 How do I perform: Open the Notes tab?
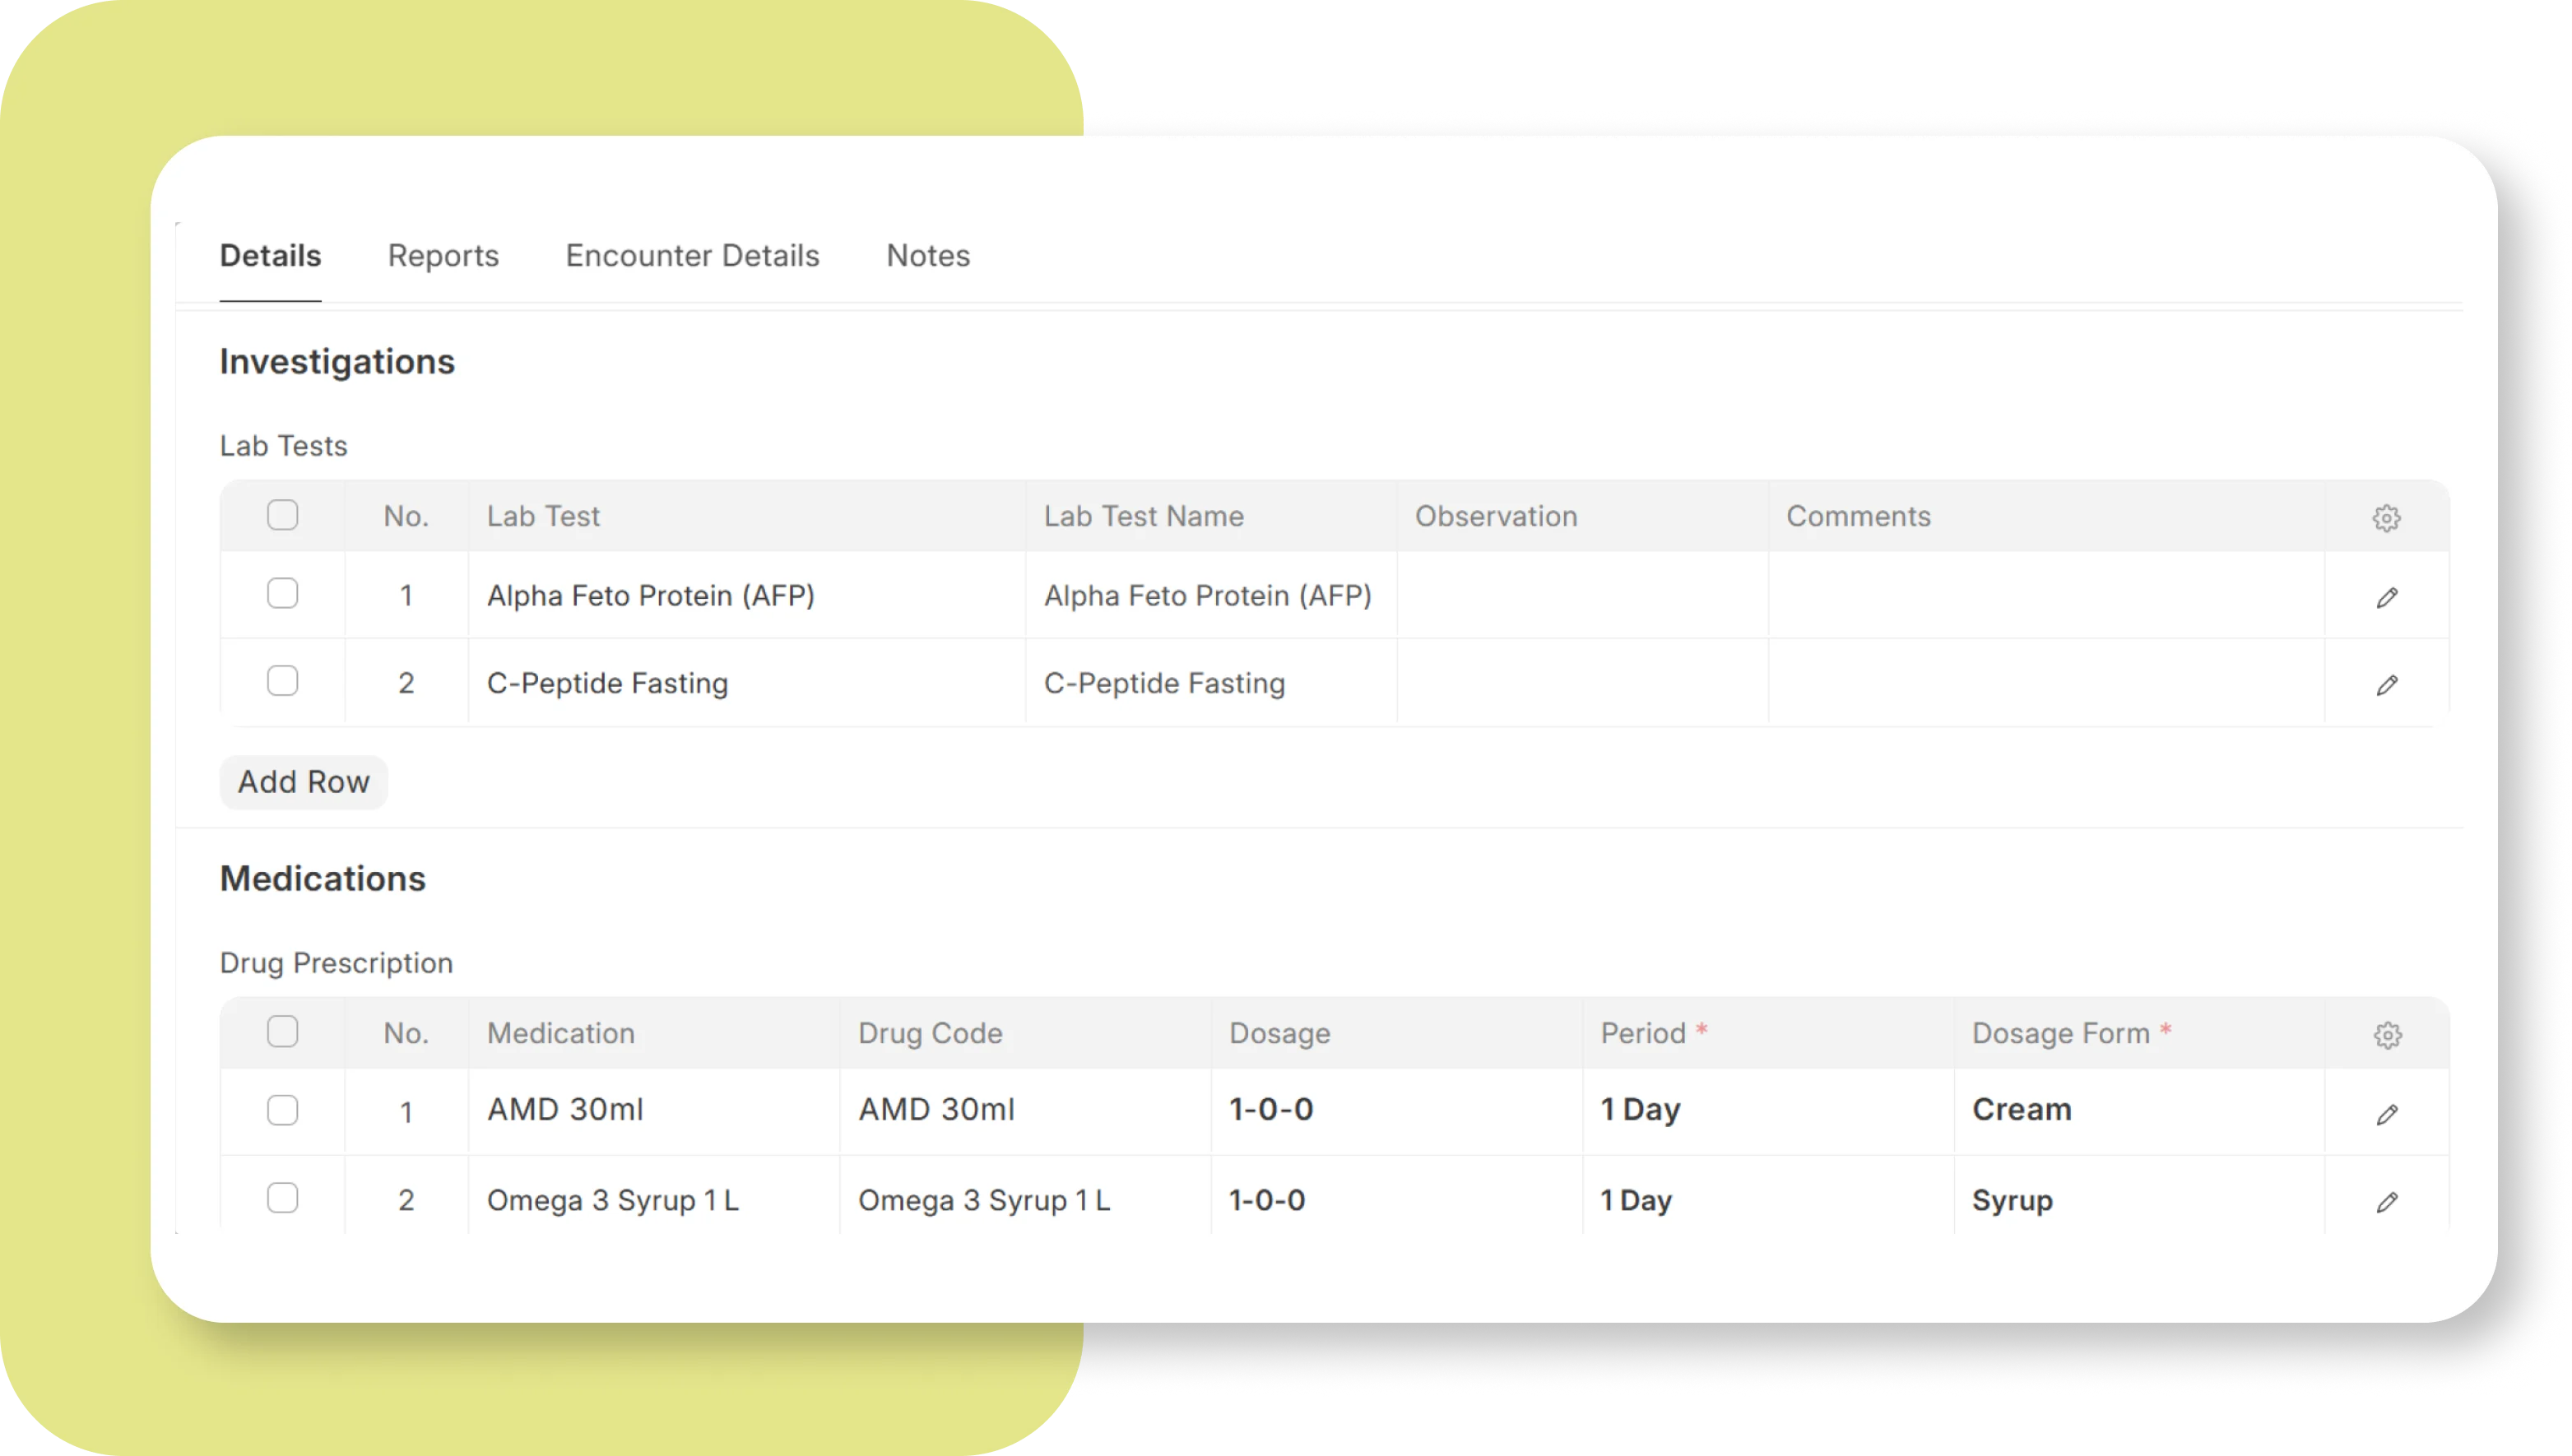point(927,256)
